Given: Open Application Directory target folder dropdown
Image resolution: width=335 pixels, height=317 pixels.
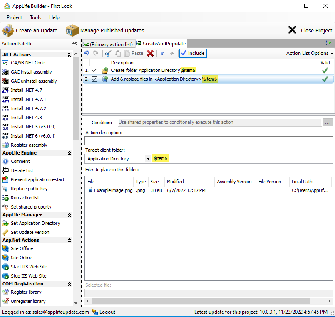Looking at the screenshot, I should [148, 159].
